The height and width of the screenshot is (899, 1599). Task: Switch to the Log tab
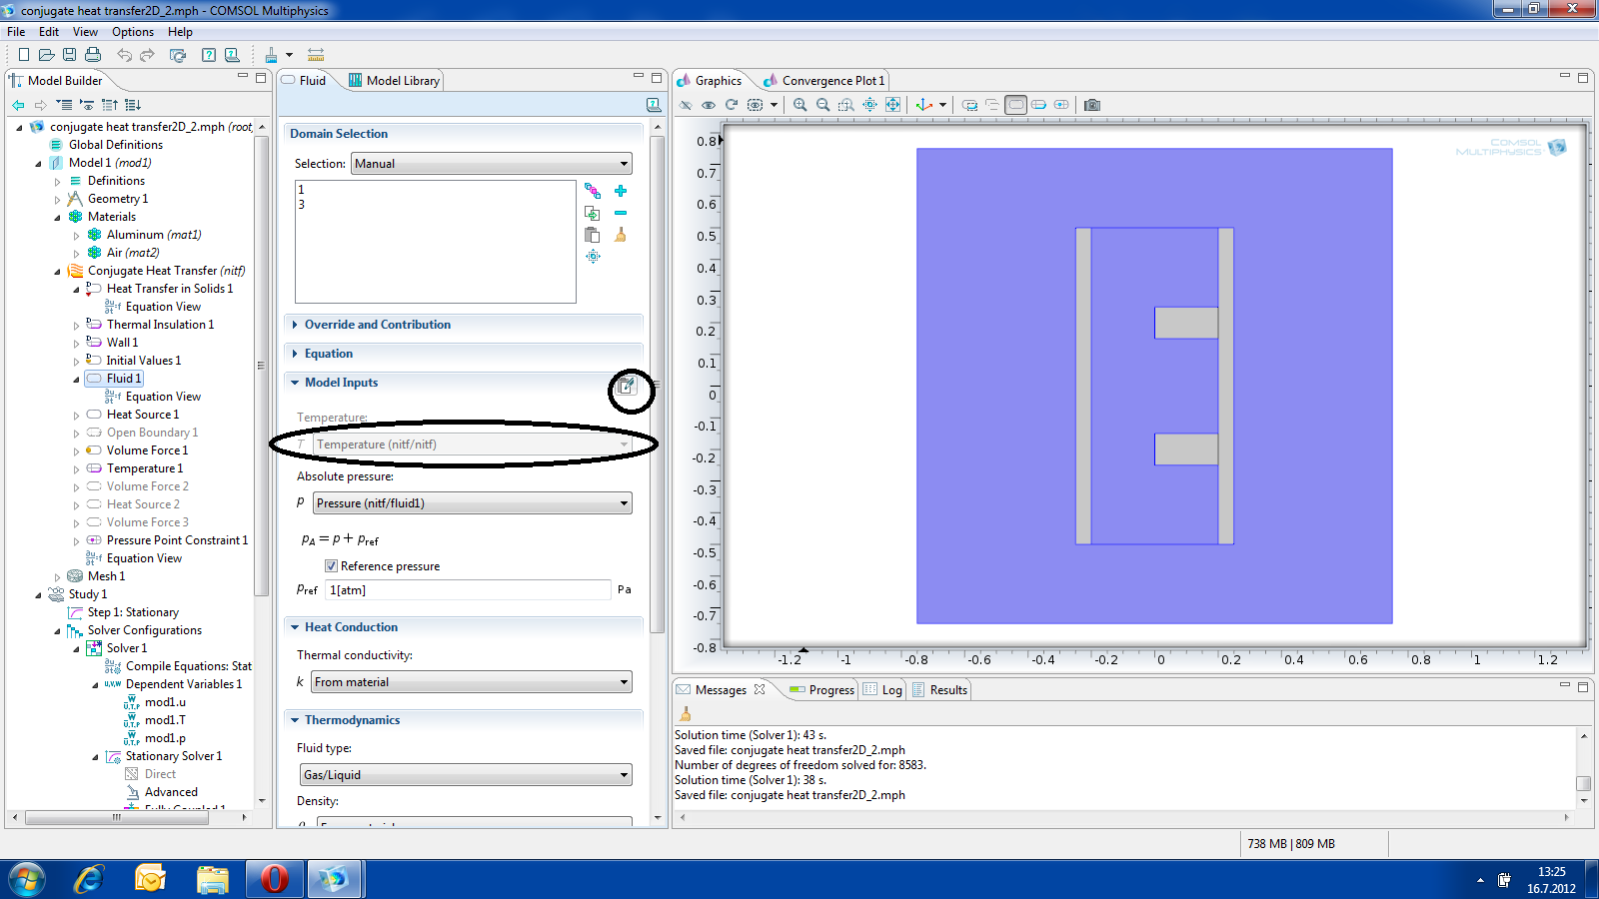click(x=883, y=690)
